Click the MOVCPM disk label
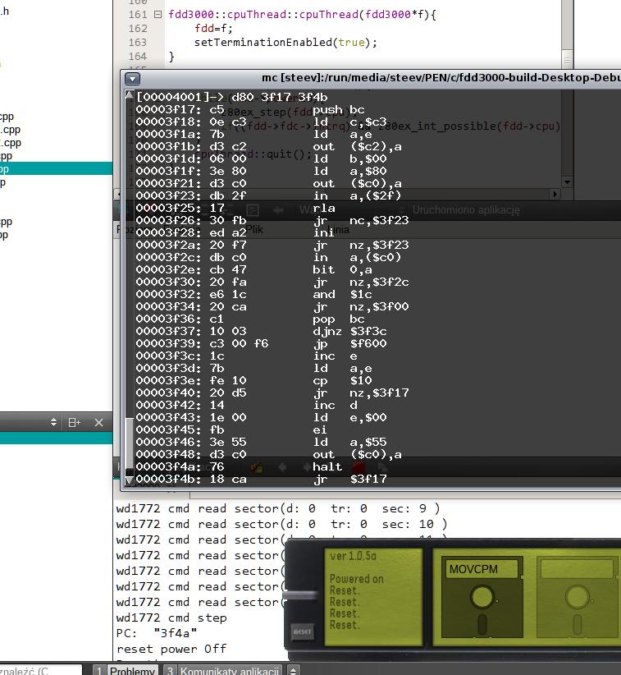Image resolution: width=621 pixels, height=675 pixels. coord(482,569)
